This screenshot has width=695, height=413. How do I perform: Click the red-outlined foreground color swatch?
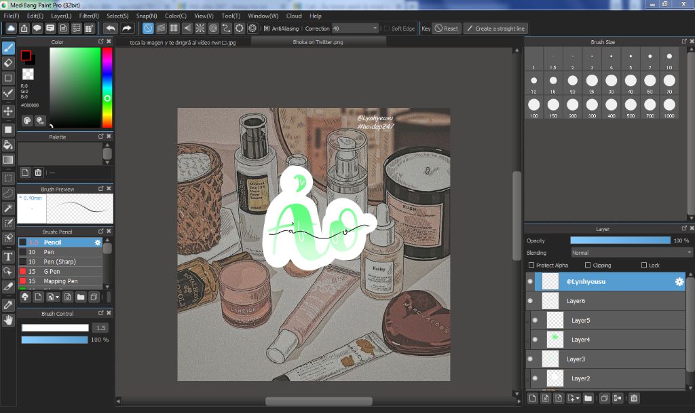point(26,56)
